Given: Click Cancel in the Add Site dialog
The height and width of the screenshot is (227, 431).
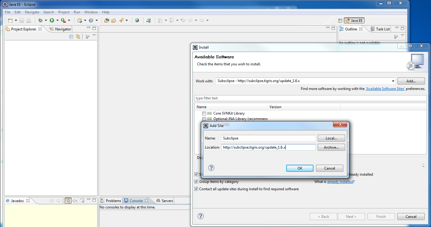Looking at the screenshot, I should (x=330, y=168).
